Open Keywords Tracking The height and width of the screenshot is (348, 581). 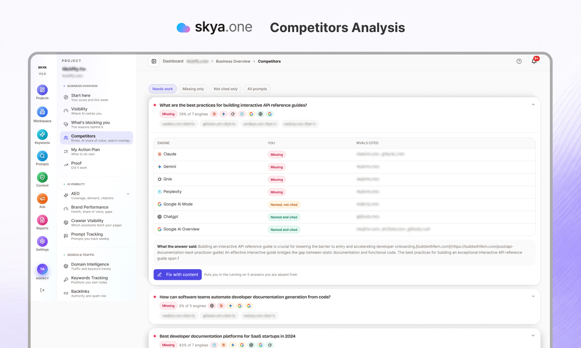pyautogui.click(x=97, y=280)
